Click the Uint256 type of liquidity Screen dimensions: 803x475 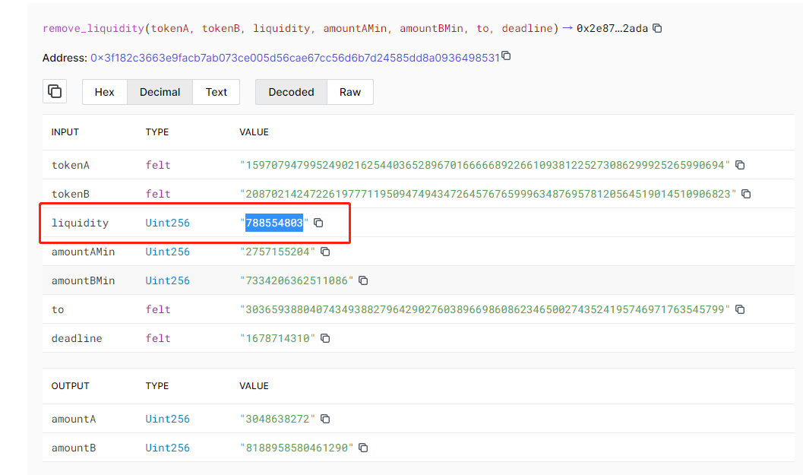click(x=167, y=223)
